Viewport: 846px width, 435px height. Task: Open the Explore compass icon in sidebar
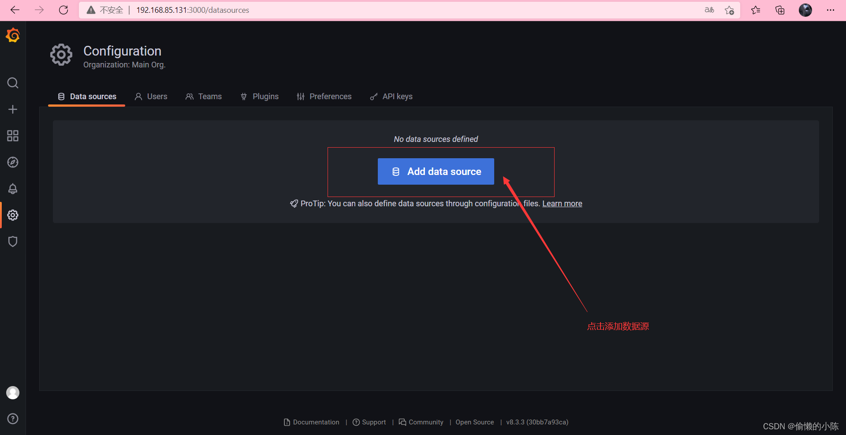[13, 162]
